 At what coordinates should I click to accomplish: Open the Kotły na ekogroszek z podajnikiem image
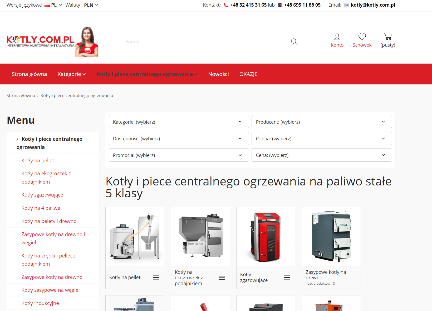200,237
